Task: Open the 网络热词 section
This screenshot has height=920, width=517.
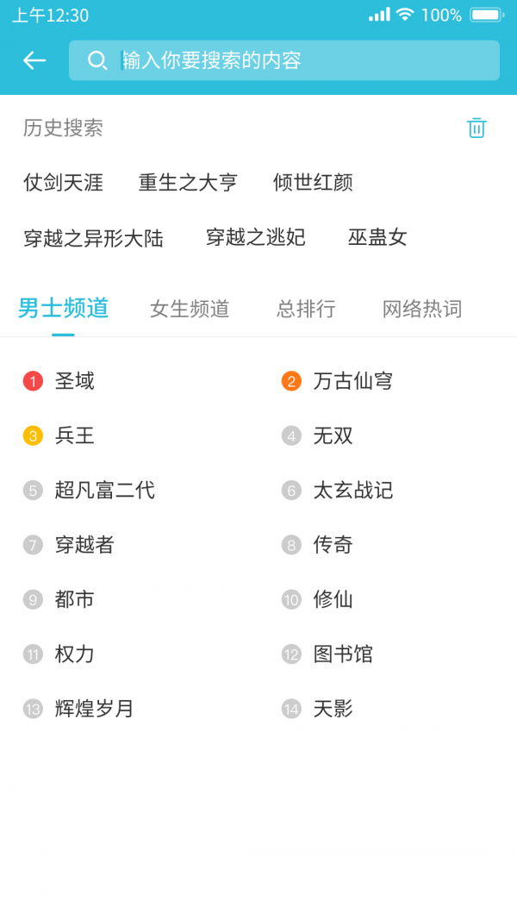Action: pos(420,308)
